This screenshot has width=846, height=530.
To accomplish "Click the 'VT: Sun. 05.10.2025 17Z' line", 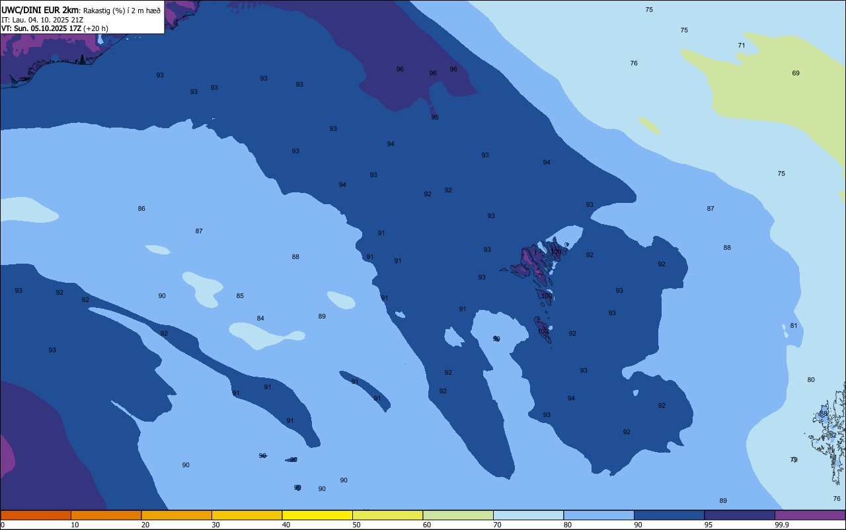I will 40,28.
